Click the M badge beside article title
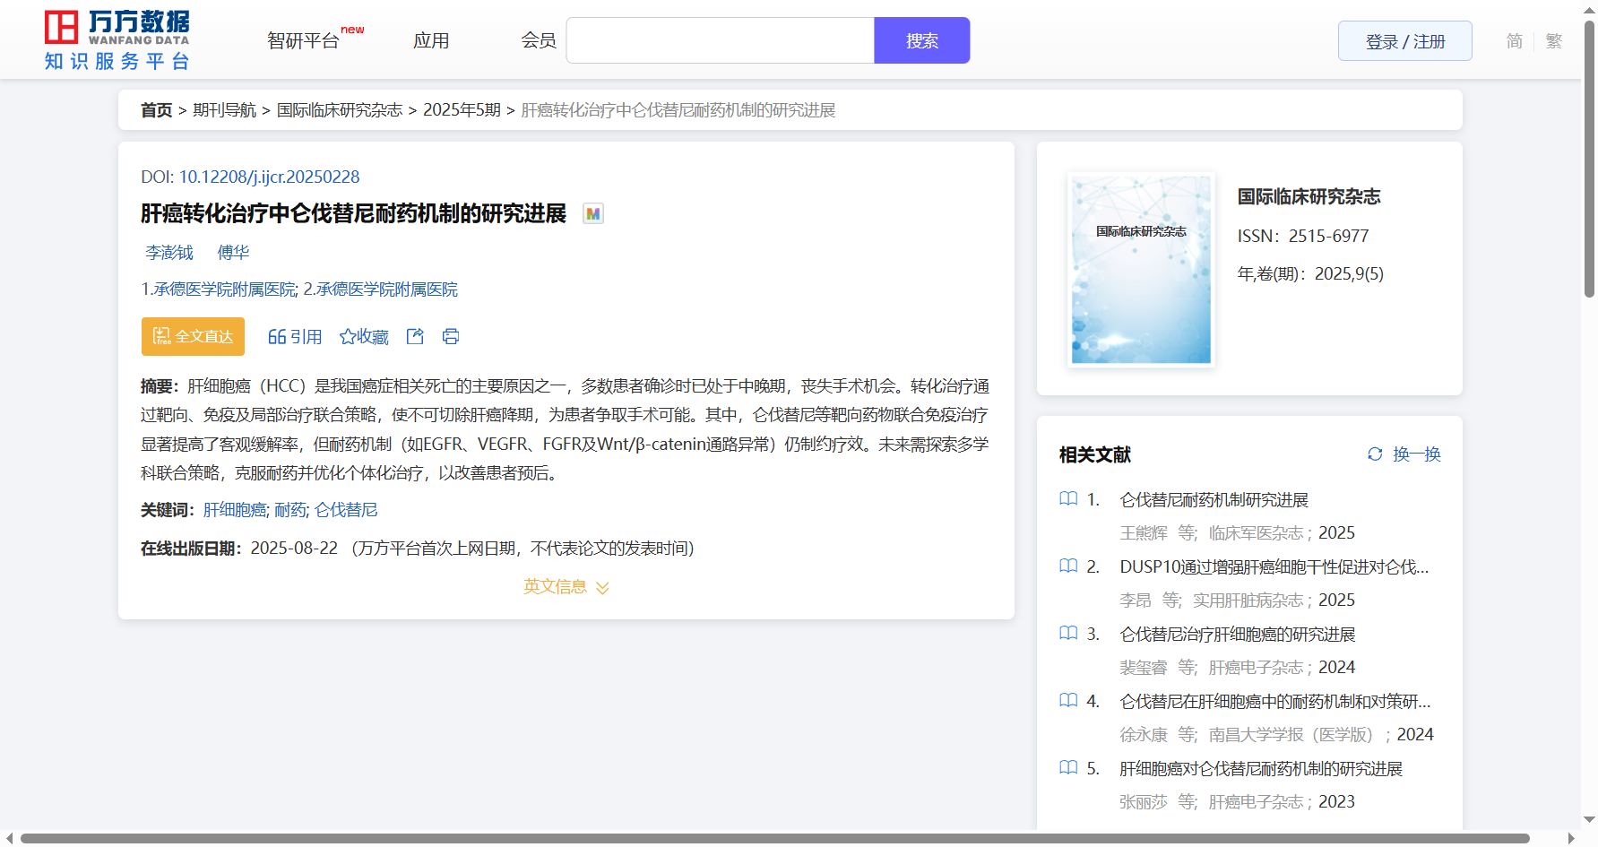This screenshot has width=1598, height=847. click(592, 214)
